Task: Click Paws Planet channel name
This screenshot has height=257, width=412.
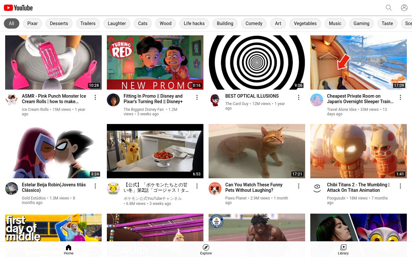Action: click(236, 198)
